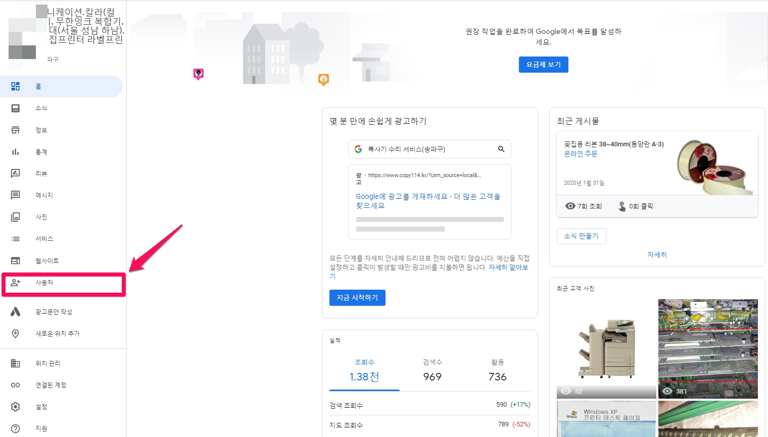Viewport: 768px width, 437px height.
Task: Click the 지금 시작하기 button
Action: [357, 298]
